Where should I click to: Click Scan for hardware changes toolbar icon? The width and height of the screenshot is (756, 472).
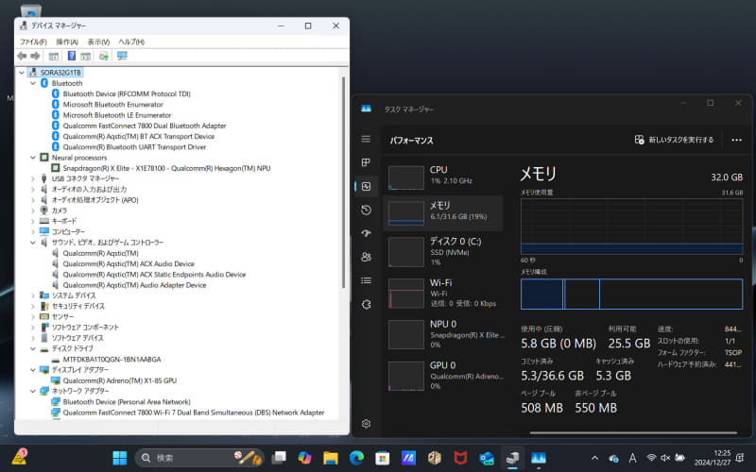tap(103, 56)
